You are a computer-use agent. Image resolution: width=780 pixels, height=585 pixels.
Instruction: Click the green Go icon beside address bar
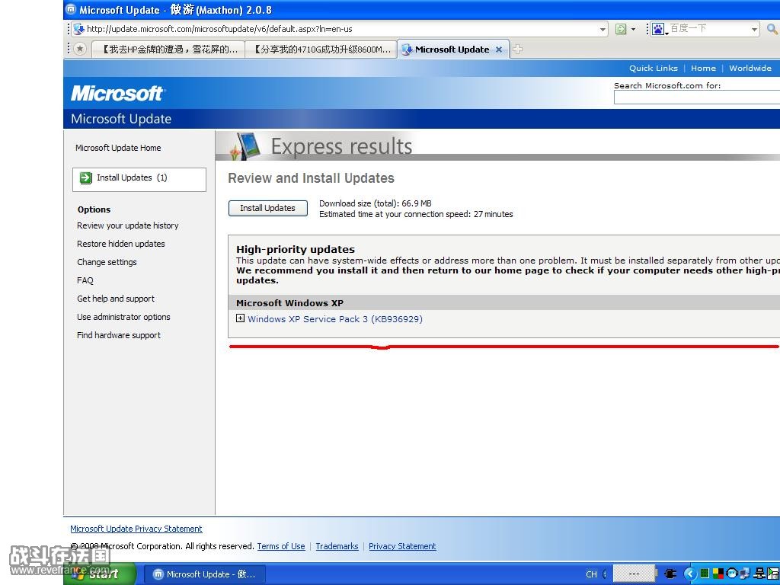620,29
